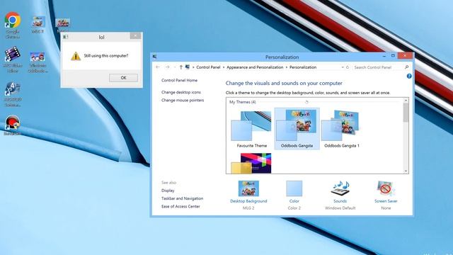Click the Color text link
The image size is (453, 255).
tap(294, 201)
